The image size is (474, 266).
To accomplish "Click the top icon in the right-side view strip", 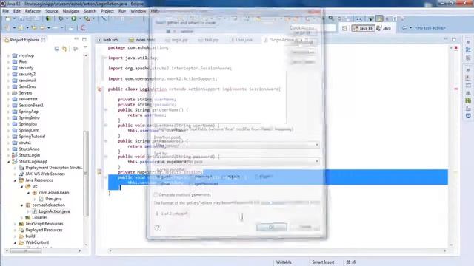I will (468, 42).
